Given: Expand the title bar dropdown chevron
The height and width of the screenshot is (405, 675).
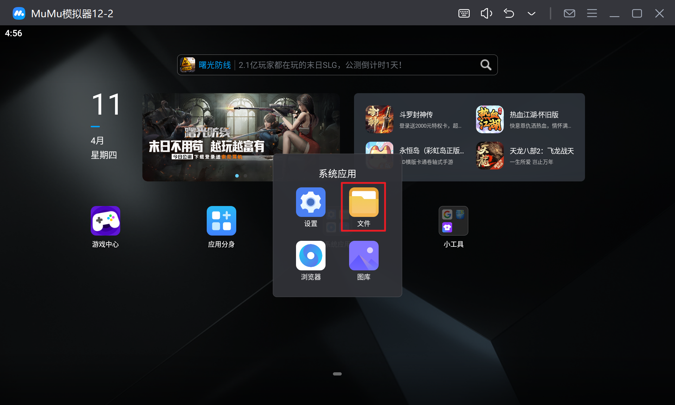Looking at the screenshot, I should pyautogui.click(x=532, y=13).
